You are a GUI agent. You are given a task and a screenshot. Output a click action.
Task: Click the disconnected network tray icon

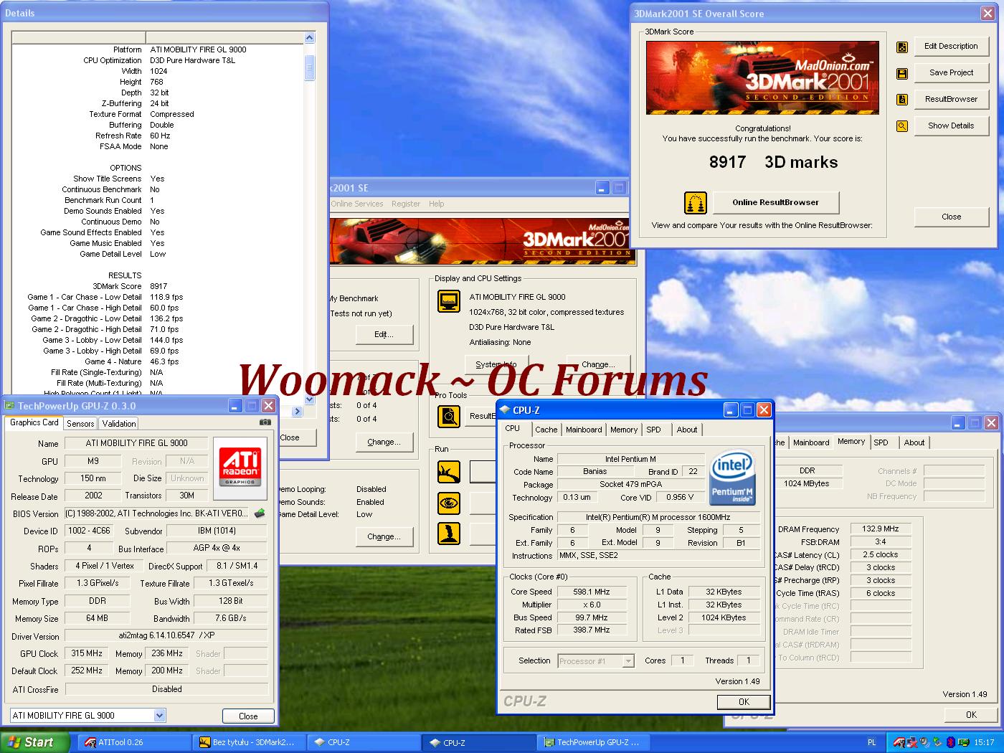912,742
